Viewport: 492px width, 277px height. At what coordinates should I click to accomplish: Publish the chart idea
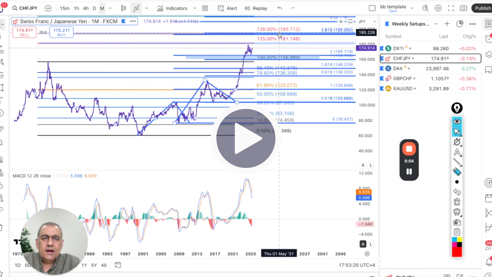[x=482, y=8]
